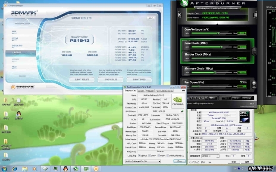Viewport: 276px width, 172px height.
Task: Click the Futuremark Corporation logo
Action: tap(23, 87)
